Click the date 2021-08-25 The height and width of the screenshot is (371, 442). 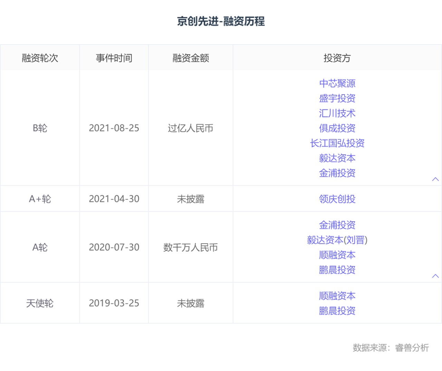click(114, 128)
